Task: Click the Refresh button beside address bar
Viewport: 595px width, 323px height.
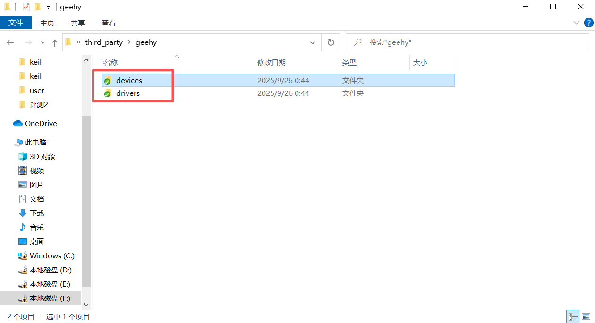Action: (x=331, y=42)
